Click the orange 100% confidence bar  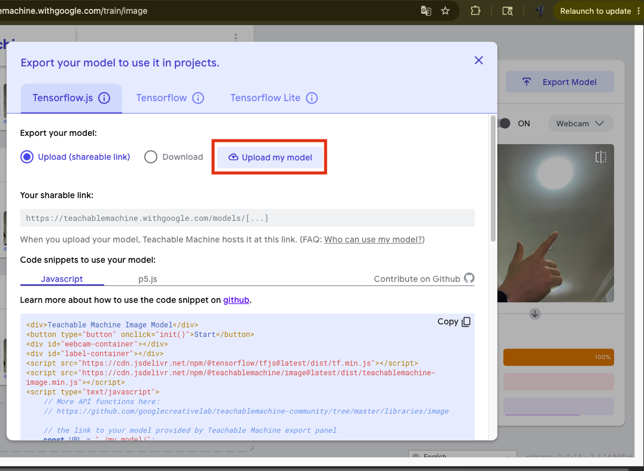tap(558, 357)
